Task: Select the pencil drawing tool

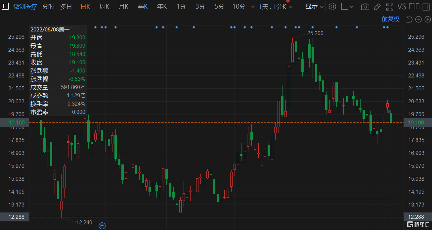Action: coord(377,7)
